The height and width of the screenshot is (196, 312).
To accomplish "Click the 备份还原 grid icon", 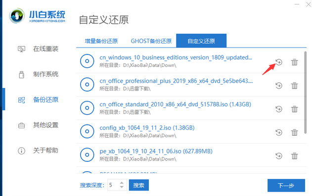I will 21,100.
